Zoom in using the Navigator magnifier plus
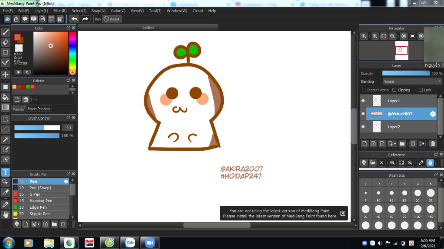Image resolution: width=444 pixels, height=249 pixels. click(375, 36)
